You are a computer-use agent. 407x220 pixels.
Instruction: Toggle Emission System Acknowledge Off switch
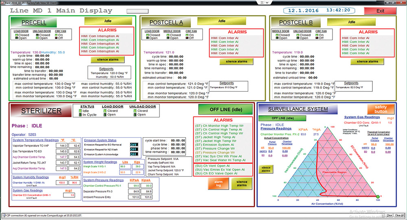pyautogui.click(x=133, y=155)
